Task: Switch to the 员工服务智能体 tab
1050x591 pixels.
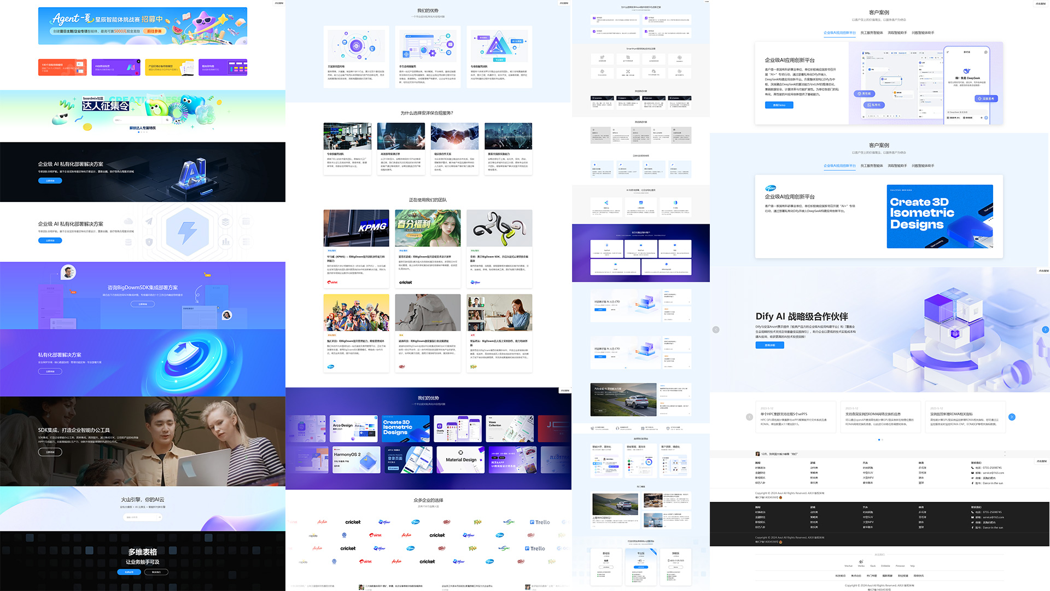Action: point(872,33)
